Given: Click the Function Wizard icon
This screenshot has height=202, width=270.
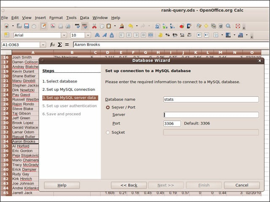Looking at the screenshot, I should point(52,45).
